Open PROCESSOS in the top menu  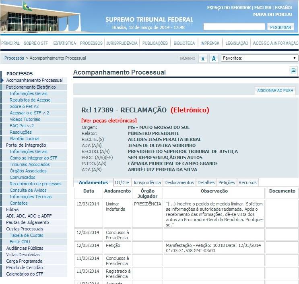[91, 43]
